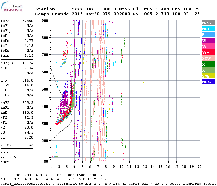This screenshot has width=217, height=186.
Task: Click the foEs N/A value
Action: [x=30, y=51]
